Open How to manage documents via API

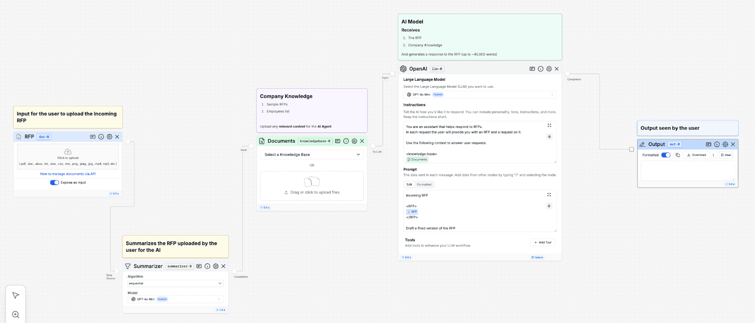pos(68,174)
